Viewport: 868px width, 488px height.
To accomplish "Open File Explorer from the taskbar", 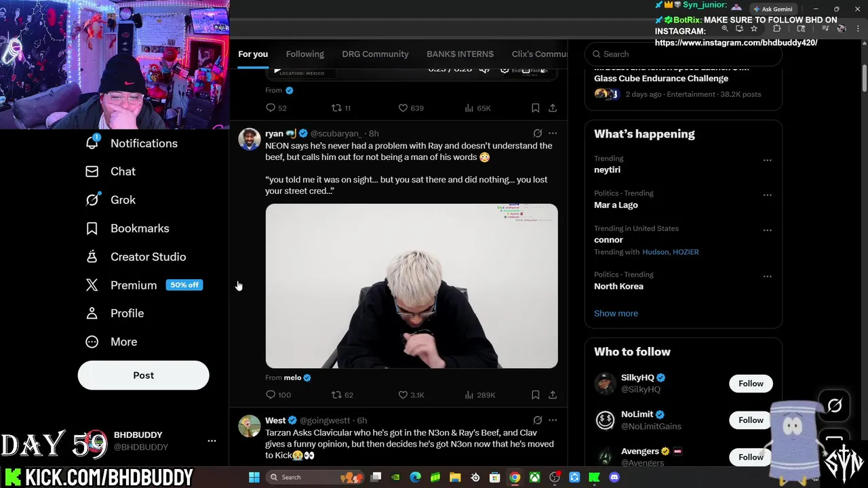I will pos(455,477).
